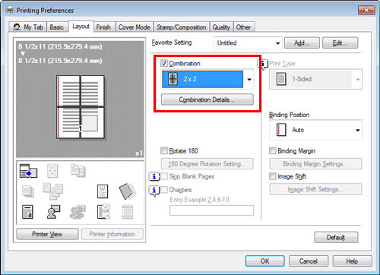Click the greyed scattered sorted pages icon

tap(52, 191)
